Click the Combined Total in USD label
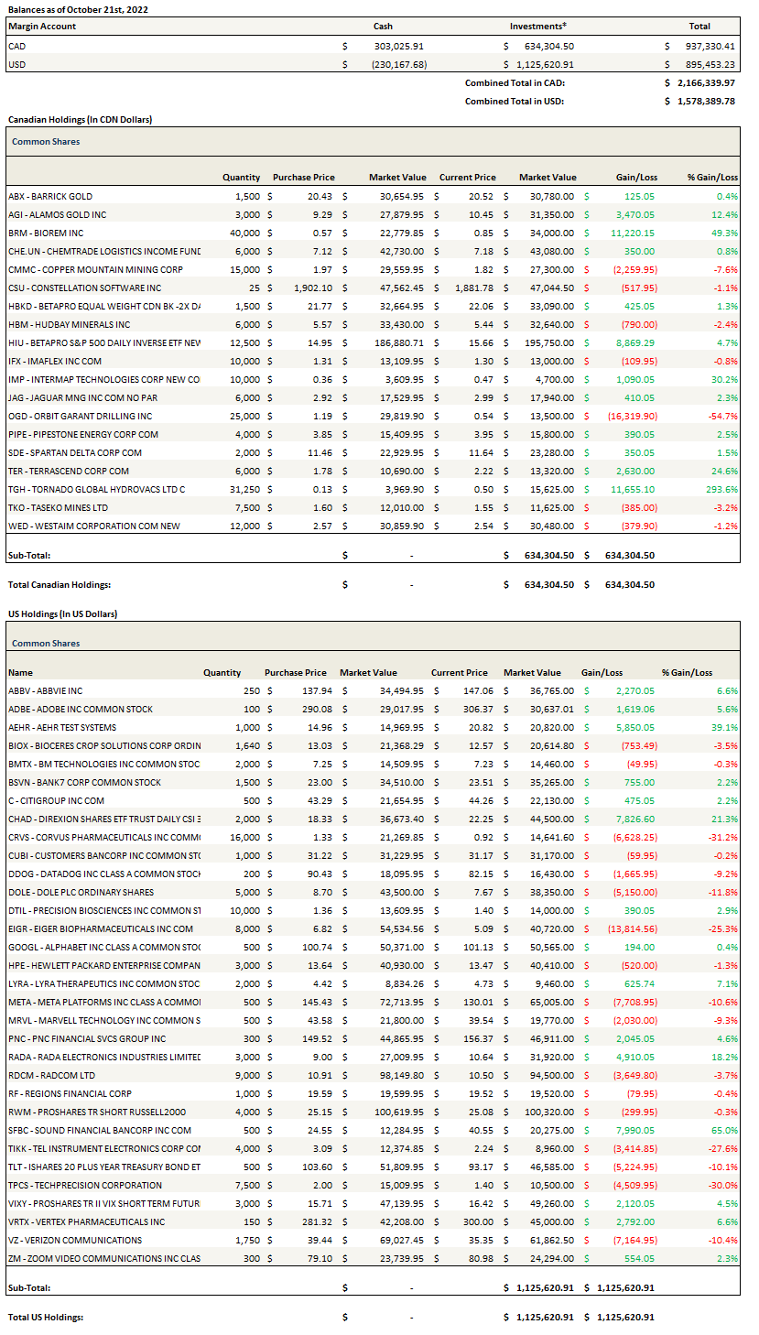759x1335 pixels. [514, 101]
